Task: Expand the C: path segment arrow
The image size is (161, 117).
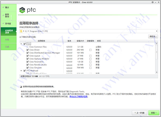Action: tap(28, 31)
